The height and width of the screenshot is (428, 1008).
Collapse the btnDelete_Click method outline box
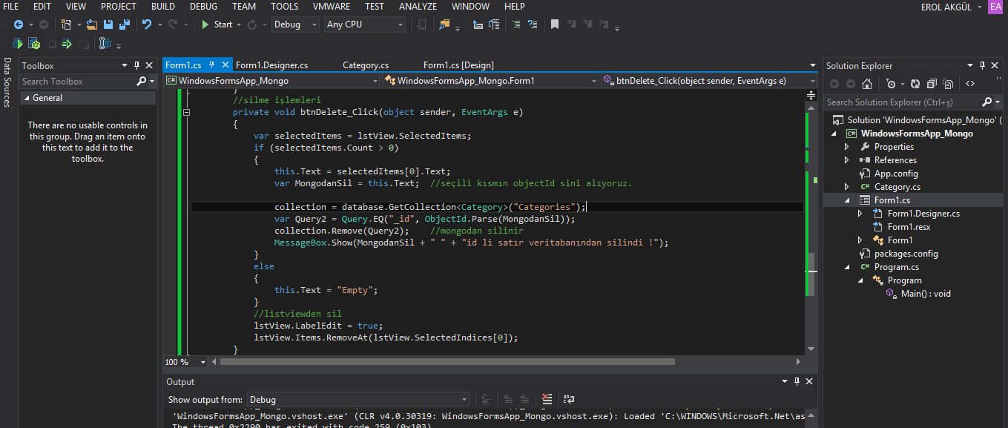pyautogui.click(x=187, y=113)
